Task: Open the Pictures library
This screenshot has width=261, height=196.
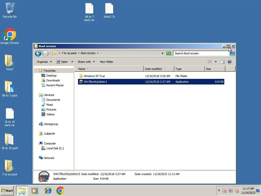Action: coord(49,109)
